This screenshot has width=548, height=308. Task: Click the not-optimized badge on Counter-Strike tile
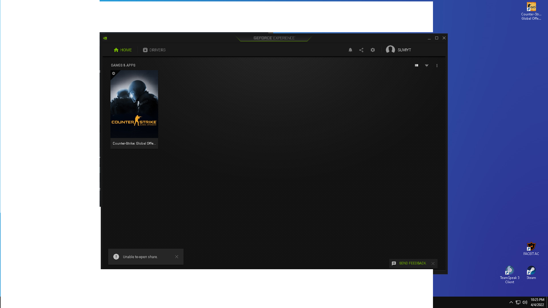pyautogui.click(x=114, y=74)
